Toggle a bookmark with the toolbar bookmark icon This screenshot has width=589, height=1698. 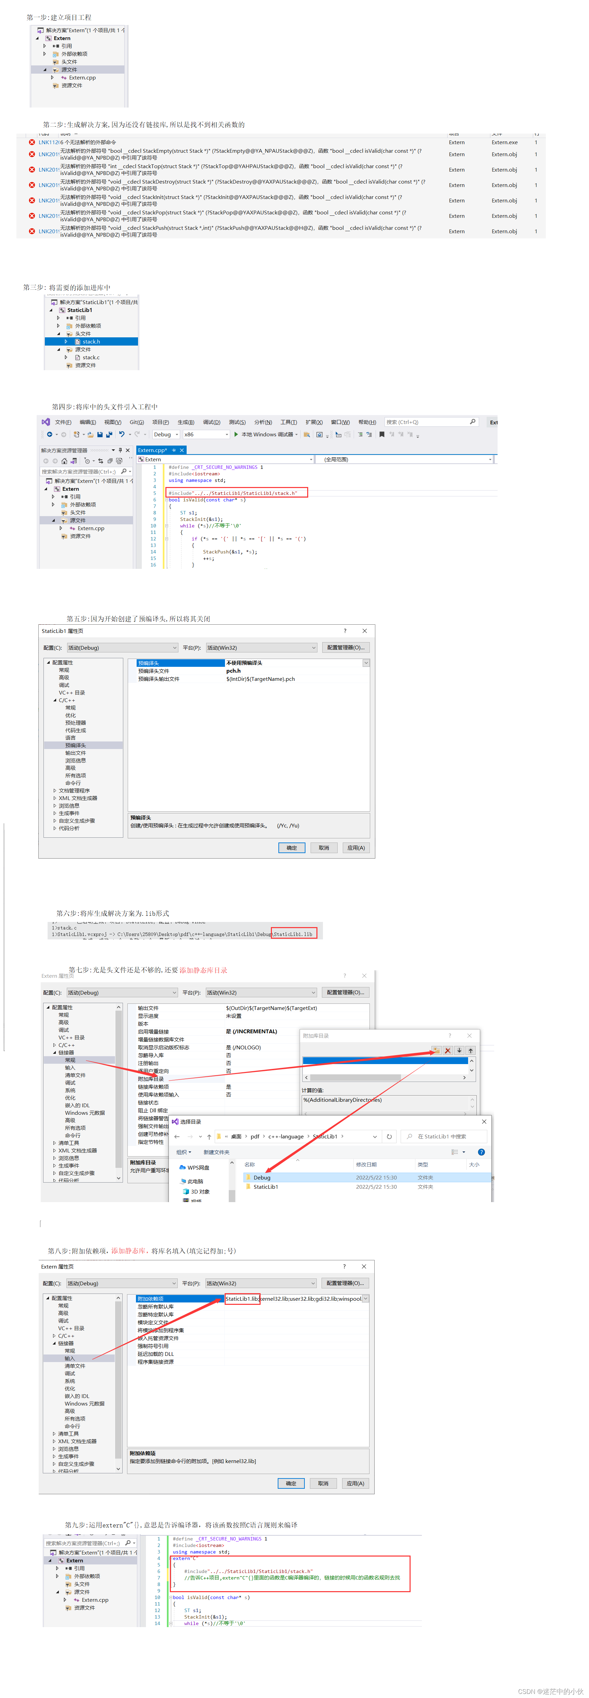381,434
